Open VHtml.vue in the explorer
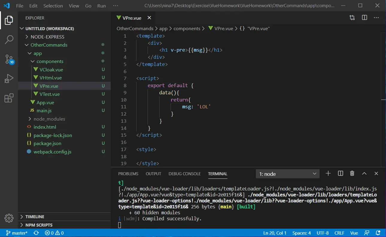The width and height of the screenshot is (386, 237). click(x=51, y=78)
